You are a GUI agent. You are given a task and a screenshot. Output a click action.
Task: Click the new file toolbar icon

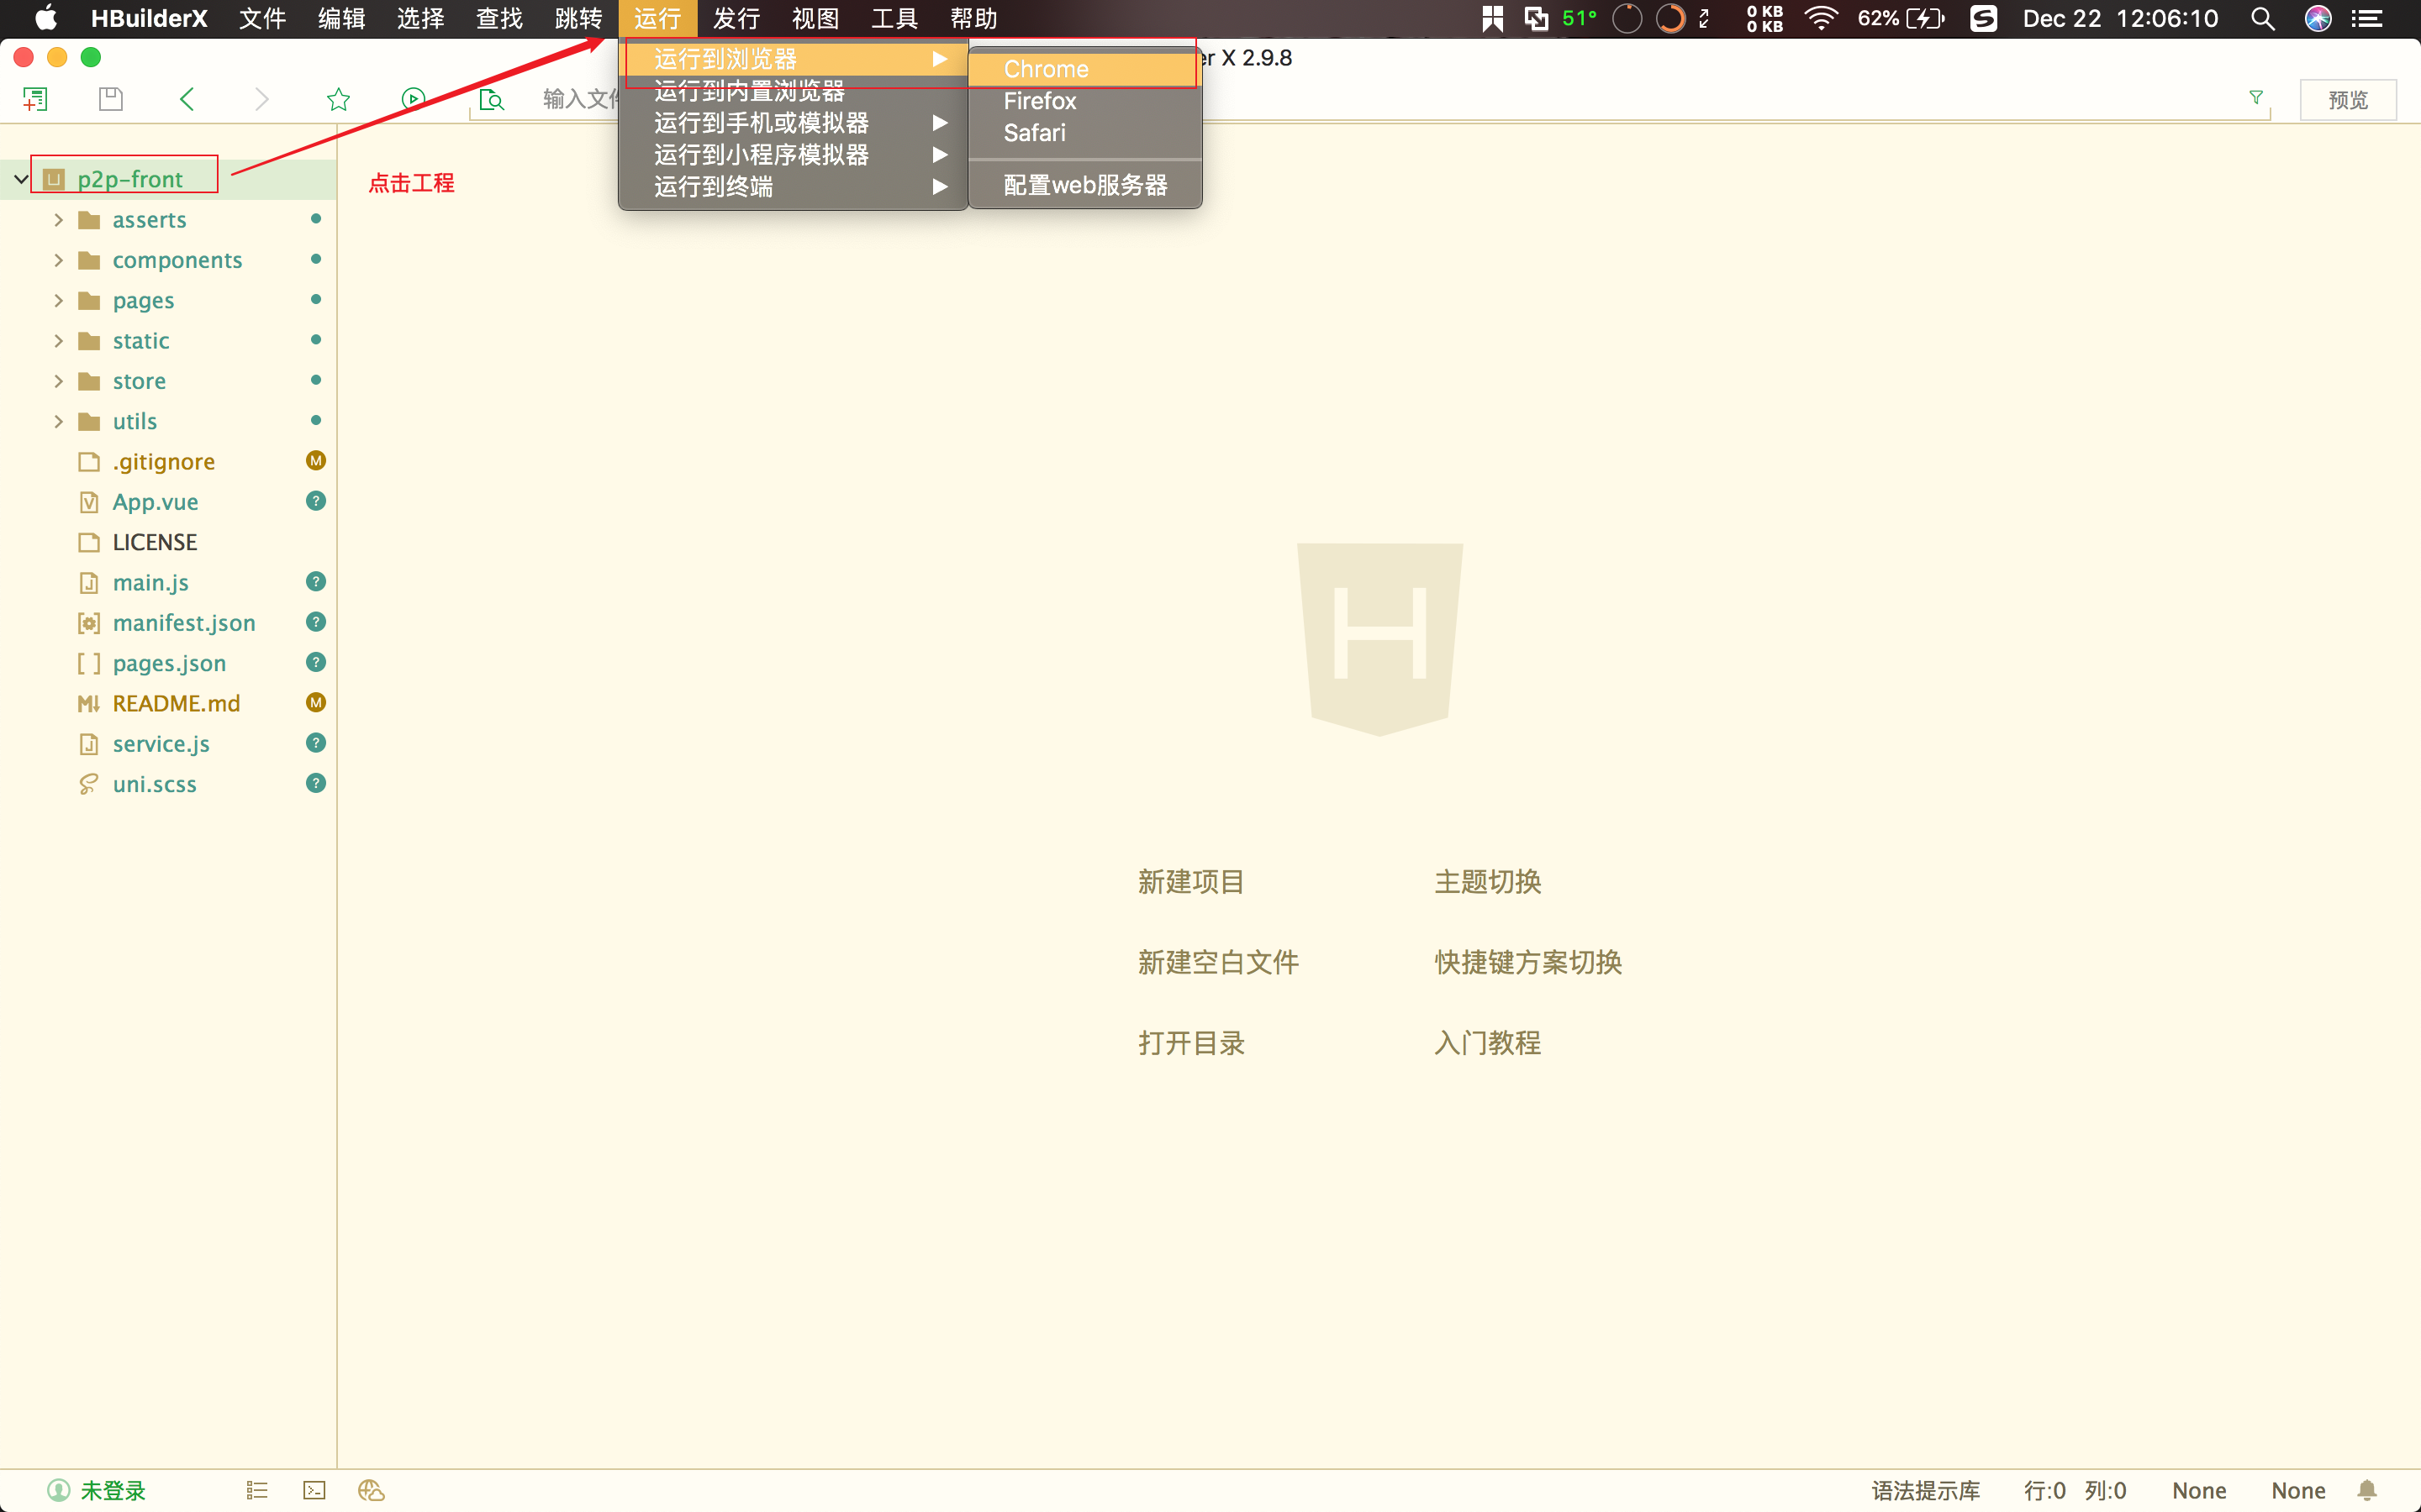point(35,99)
